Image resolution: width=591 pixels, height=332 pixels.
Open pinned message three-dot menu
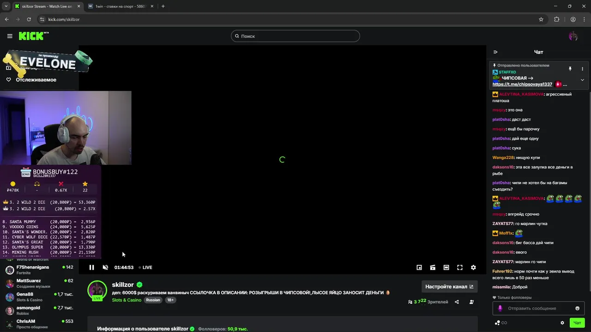(582, 69)
